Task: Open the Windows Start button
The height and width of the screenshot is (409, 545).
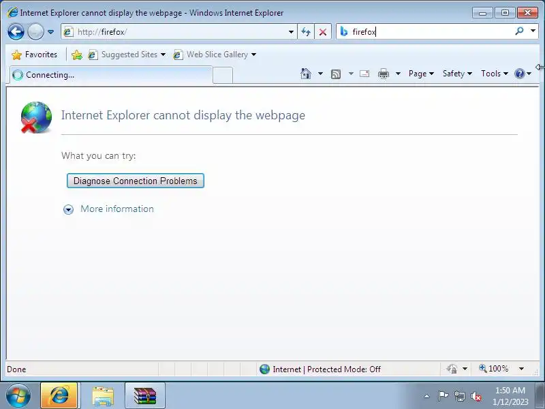Action: pyautogui.click(x=18, y=395)
